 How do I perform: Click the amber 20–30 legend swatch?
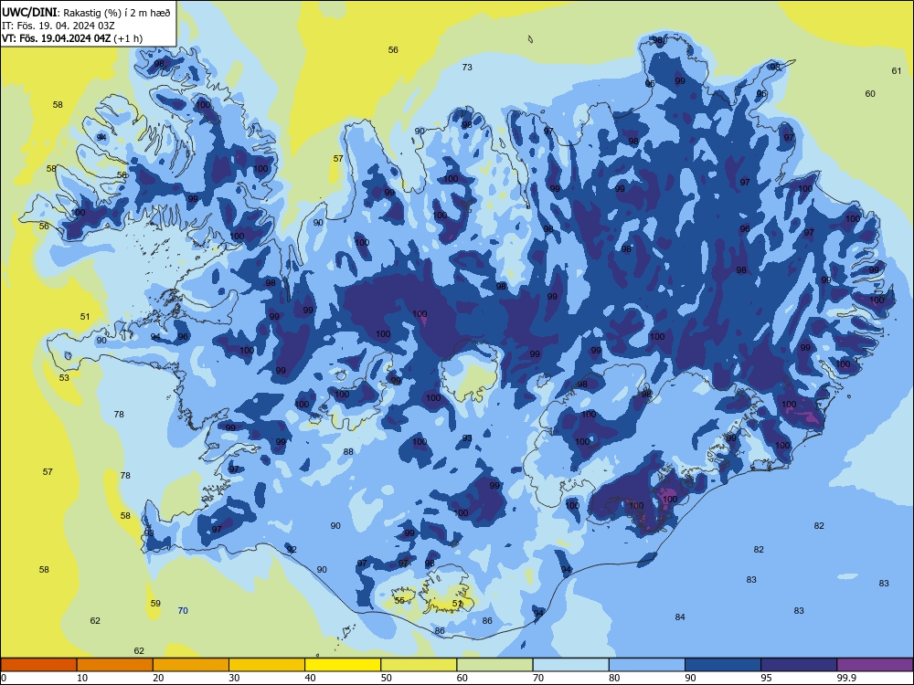pos(191,665)
